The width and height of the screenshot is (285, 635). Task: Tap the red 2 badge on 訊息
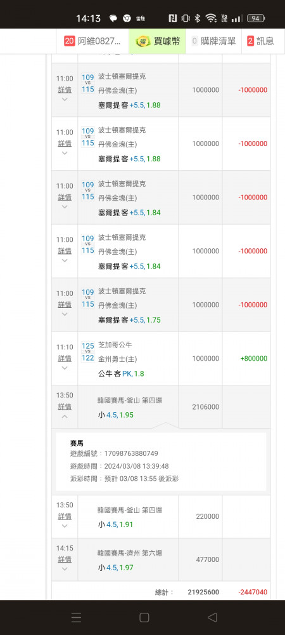point(250,41)
